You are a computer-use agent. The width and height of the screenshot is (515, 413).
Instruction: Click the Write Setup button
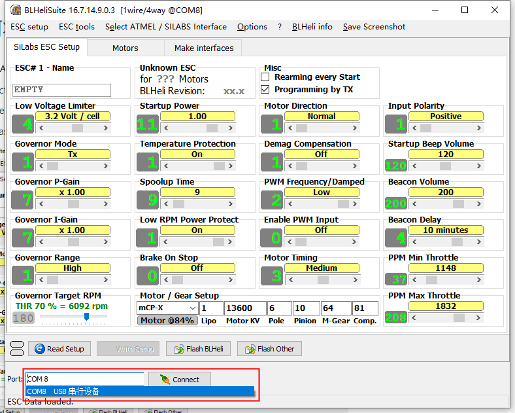(128, 349)
